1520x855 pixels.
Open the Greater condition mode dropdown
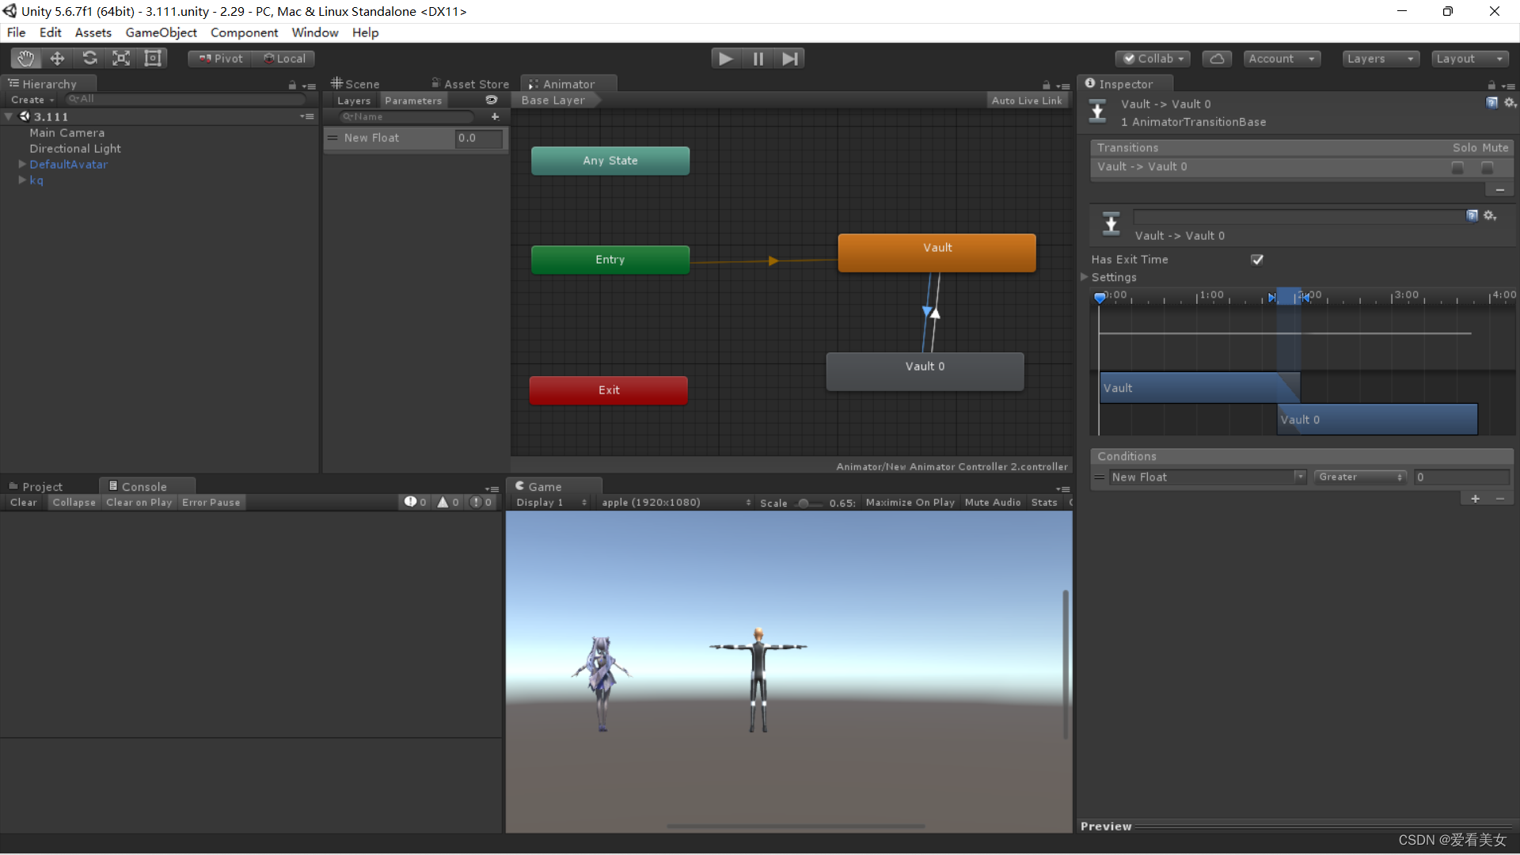[1360, 477]
